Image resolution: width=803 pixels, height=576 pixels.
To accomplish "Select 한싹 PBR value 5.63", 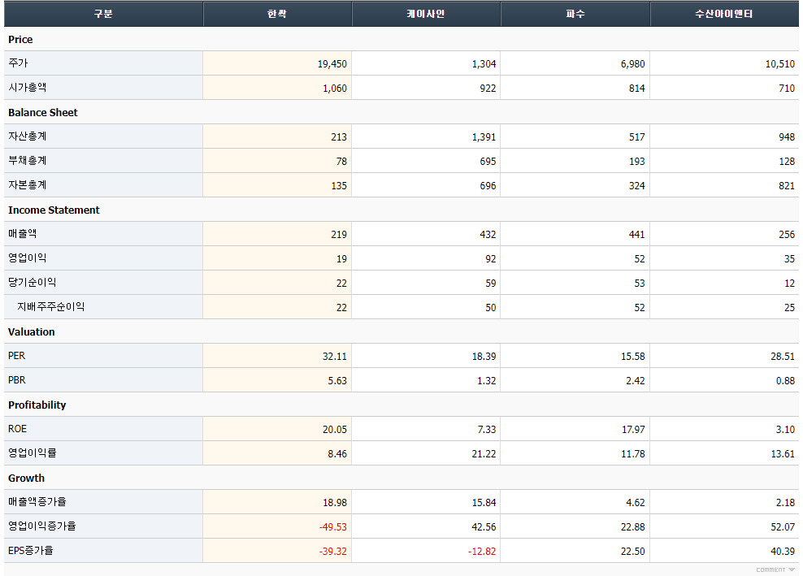I will pyautogui.click(x=337, y=381).
